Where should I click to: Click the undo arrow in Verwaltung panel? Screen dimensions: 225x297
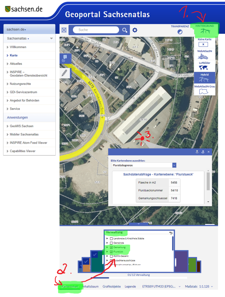pos(171,233)
